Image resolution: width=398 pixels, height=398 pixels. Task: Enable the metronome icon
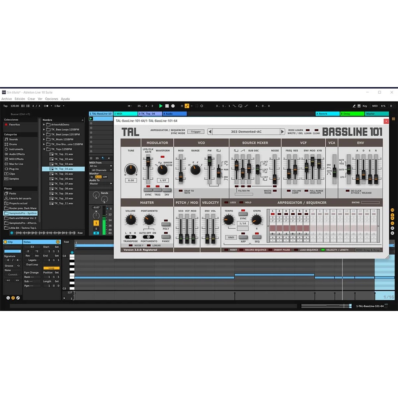[x=46, y=106]
